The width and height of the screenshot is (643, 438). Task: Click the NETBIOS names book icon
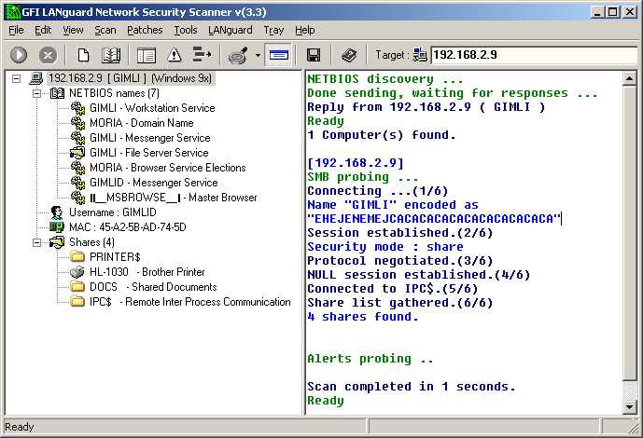pyautogui.click(x=57, y=93)
